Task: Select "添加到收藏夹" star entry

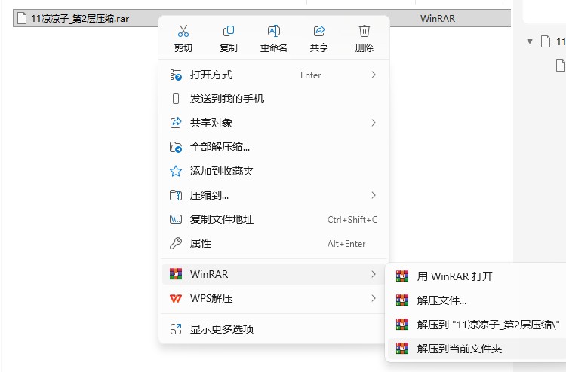Action: (x=222, y=171)
